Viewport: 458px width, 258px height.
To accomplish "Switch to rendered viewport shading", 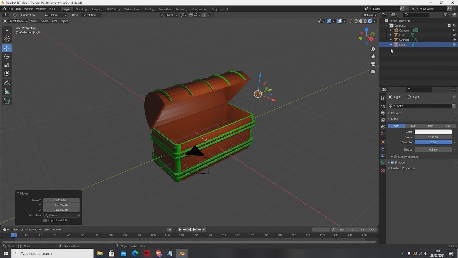I will (370, 21).
